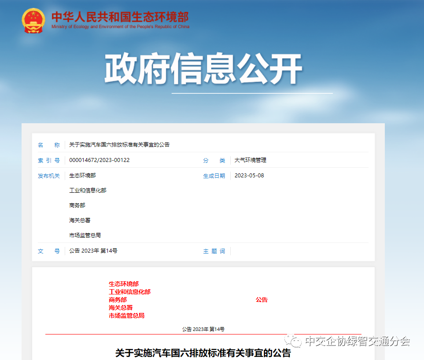424x360 pixels.
Task: Click the title text in the 名称 row
Action: pyautogui.click(x=119, y=145)
